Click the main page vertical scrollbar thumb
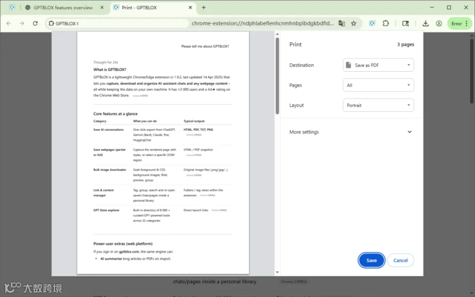 click(472, 71)
